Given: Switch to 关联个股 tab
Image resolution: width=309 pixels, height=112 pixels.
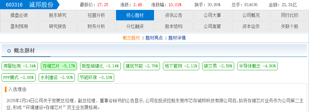Looking at the screenshot, I should point(290,26).
